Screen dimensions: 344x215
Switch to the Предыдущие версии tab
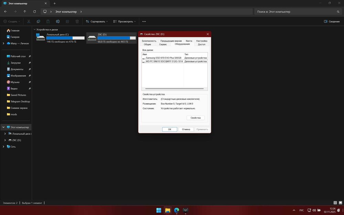(x=171, y=41)
